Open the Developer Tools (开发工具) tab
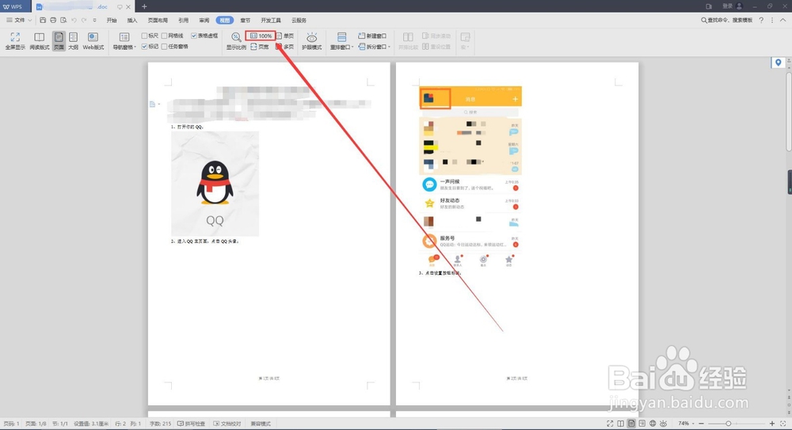The image size is (792, 430). pyautogui.click(x=271, y=21)
